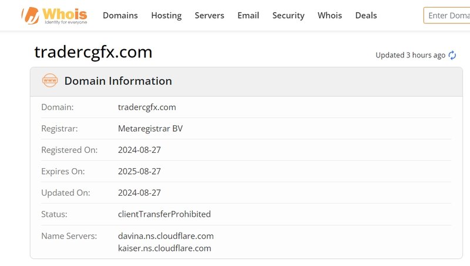The image size is (470, 266).
Task: Click the Updated 3 hours ago text
Action: coord(410,55)
